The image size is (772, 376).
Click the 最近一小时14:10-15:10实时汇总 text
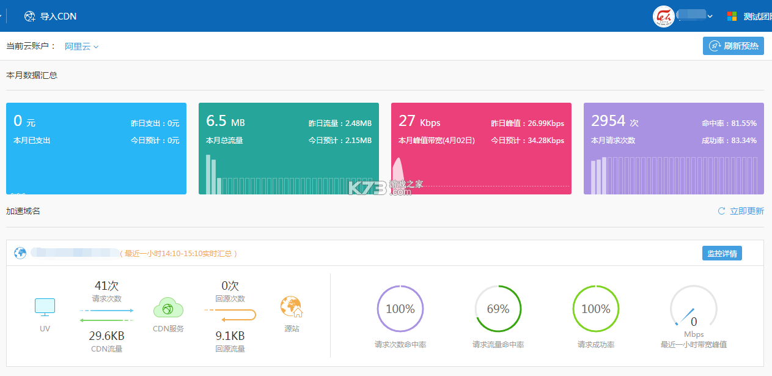(x=178, y=253)
